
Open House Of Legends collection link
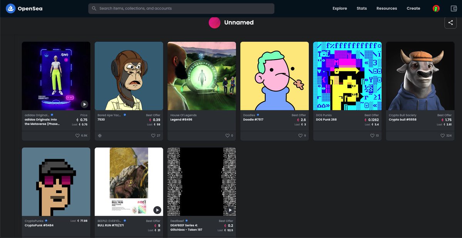click(183, 115)
